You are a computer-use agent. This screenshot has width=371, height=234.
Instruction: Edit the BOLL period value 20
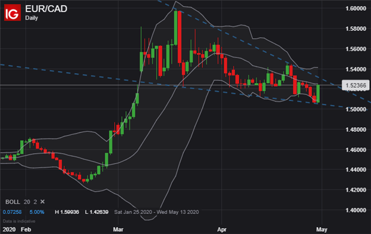pos(27,202)
